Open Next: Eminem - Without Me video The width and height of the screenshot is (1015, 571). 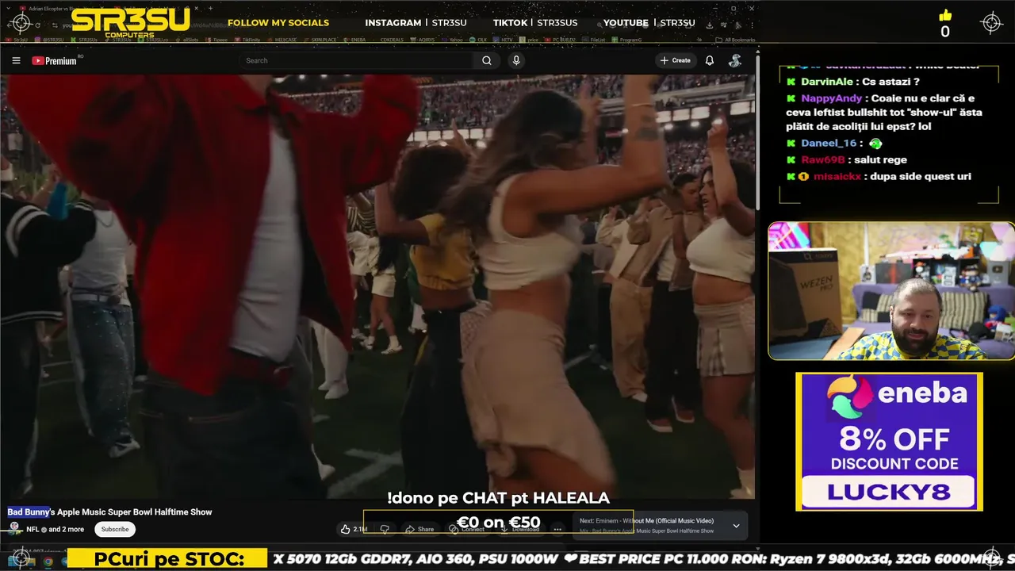click(646, 521)
